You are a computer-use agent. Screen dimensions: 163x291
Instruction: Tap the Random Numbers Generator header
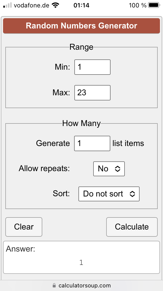[x=81, y=26]
